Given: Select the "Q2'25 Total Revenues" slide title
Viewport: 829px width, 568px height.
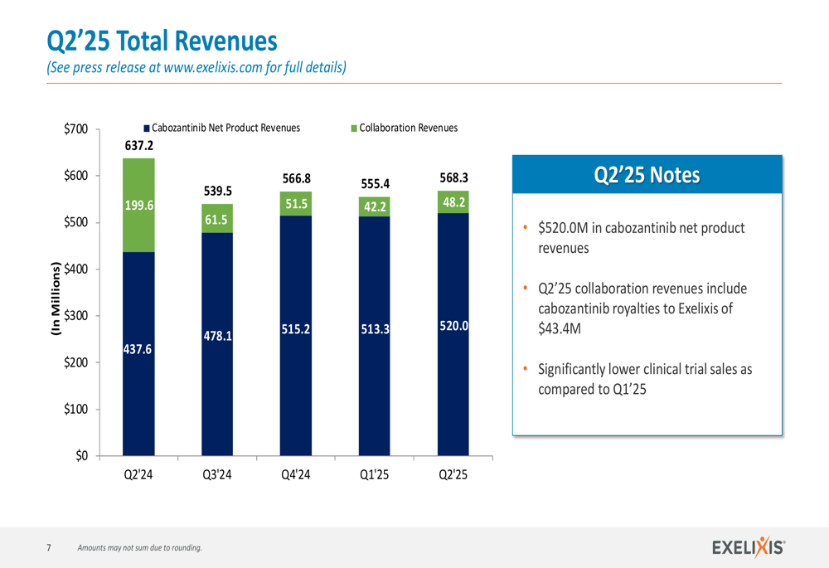Looking at the screenshot, I should pyautogui.click(x=162, y=41).
